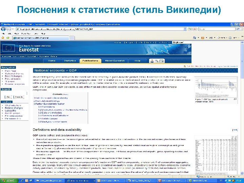Click the Home icon in the command bar
Screen dimensions: 244x183
click(x=195, y=38)
